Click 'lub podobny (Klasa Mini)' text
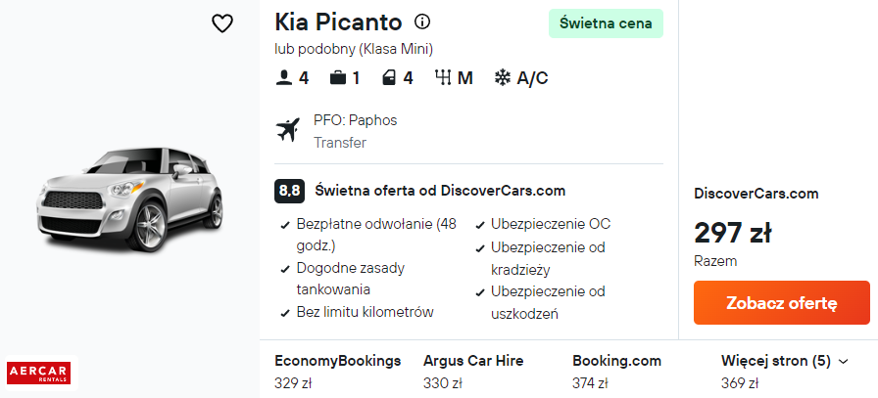The height and width of the screenshot is (398, 878). [x=354, y=49]
